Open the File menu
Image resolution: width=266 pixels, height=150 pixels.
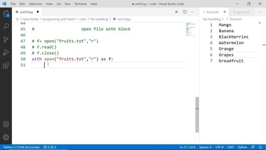tap(13, 4)
